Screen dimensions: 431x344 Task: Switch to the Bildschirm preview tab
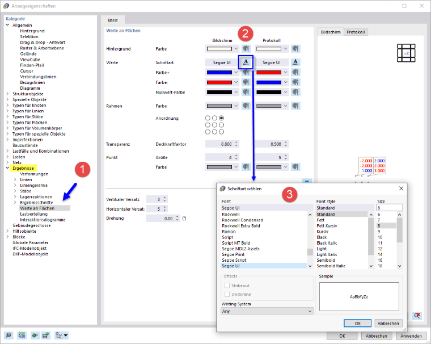331,32
